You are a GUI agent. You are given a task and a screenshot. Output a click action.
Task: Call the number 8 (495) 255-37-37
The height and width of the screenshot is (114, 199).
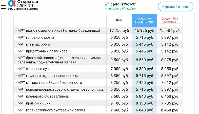123,4
